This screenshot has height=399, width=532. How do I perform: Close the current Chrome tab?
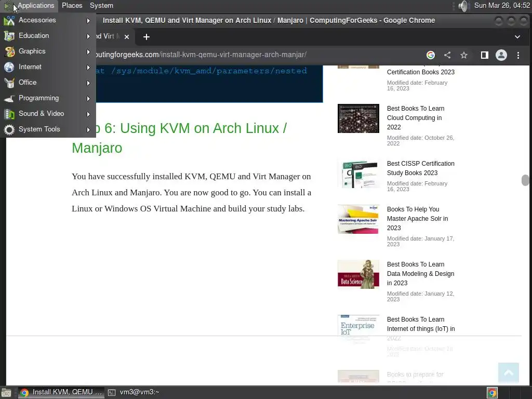point(127,37)
